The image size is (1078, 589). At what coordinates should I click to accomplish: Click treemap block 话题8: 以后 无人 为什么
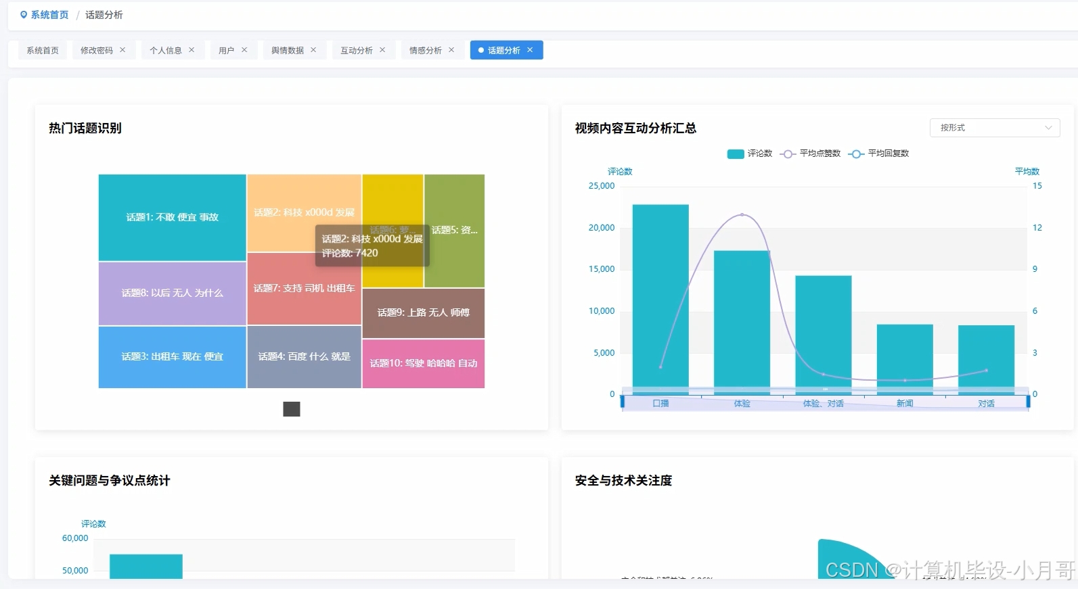click(173, 293)
